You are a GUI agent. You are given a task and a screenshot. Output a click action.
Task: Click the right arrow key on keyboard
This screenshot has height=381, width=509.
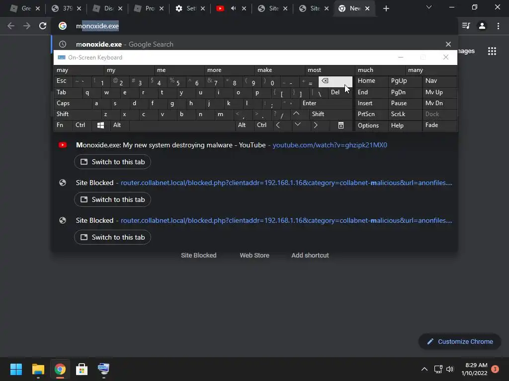pos(316,125)
